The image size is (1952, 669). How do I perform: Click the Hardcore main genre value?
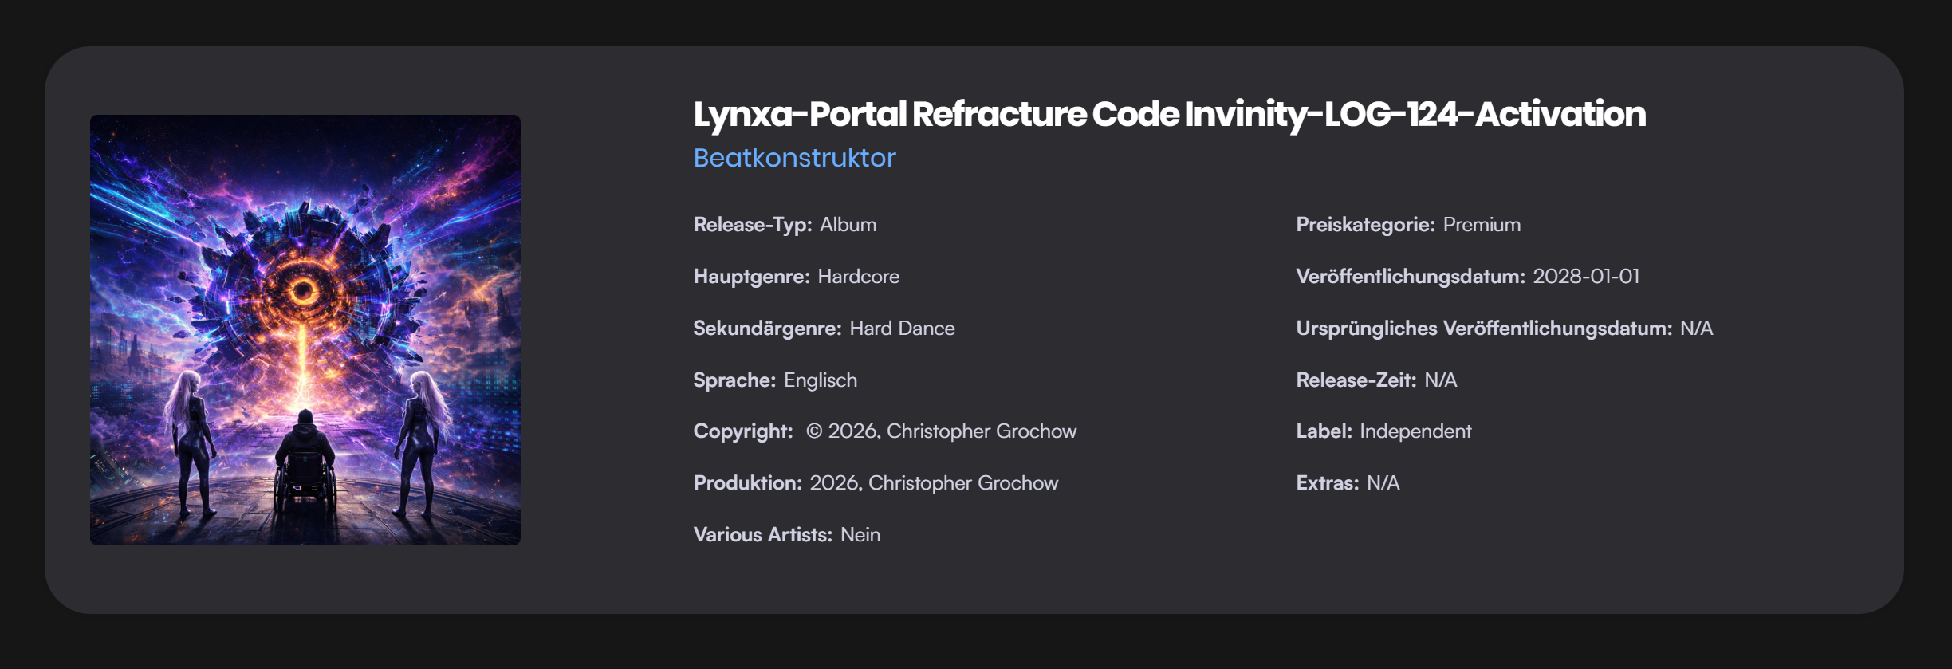(x=858, y=277)
